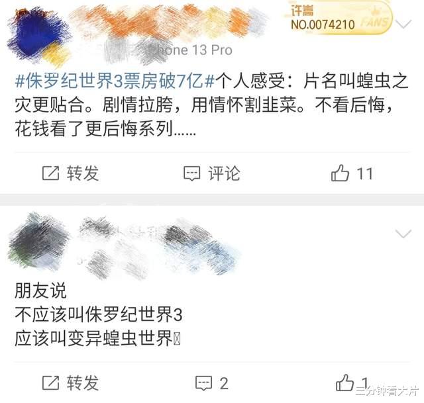The image size is (424, 403).
Task: Tap the repost icon on first post
Action: pyautogui.click(x=50, y=173)
